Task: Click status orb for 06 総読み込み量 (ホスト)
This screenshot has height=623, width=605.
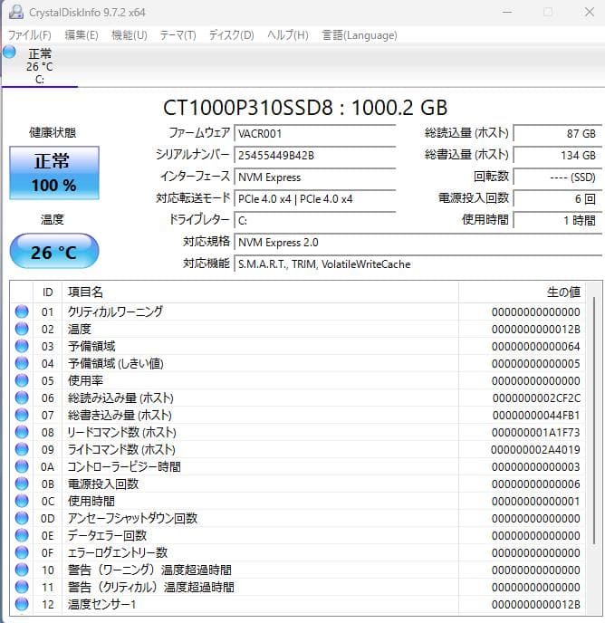Action: [x=22, y=398]
